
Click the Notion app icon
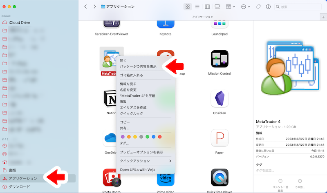click(110, 98)
